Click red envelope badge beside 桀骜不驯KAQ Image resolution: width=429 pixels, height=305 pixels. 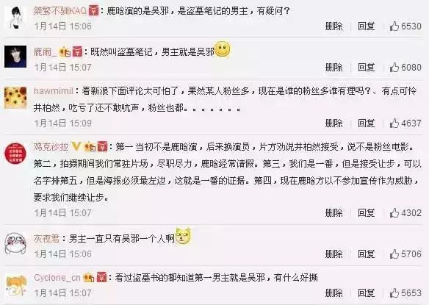click(93, 11)
